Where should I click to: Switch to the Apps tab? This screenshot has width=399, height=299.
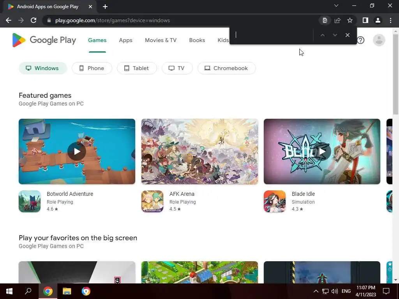(126, 40)
